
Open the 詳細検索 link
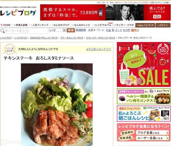tap(81, 30)
